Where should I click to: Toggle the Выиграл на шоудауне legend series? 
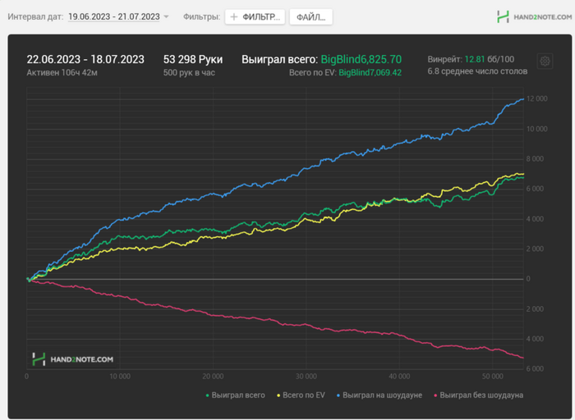379,395
